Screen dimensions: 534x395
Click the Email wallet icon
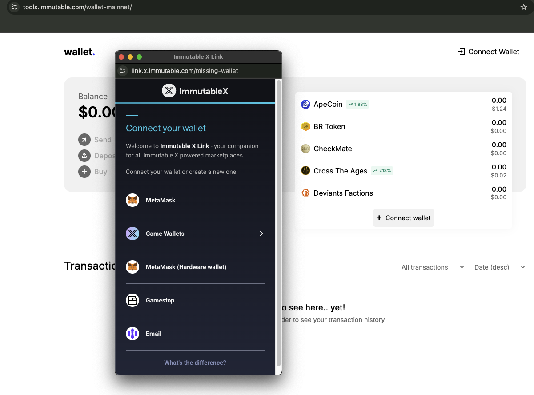132,334
